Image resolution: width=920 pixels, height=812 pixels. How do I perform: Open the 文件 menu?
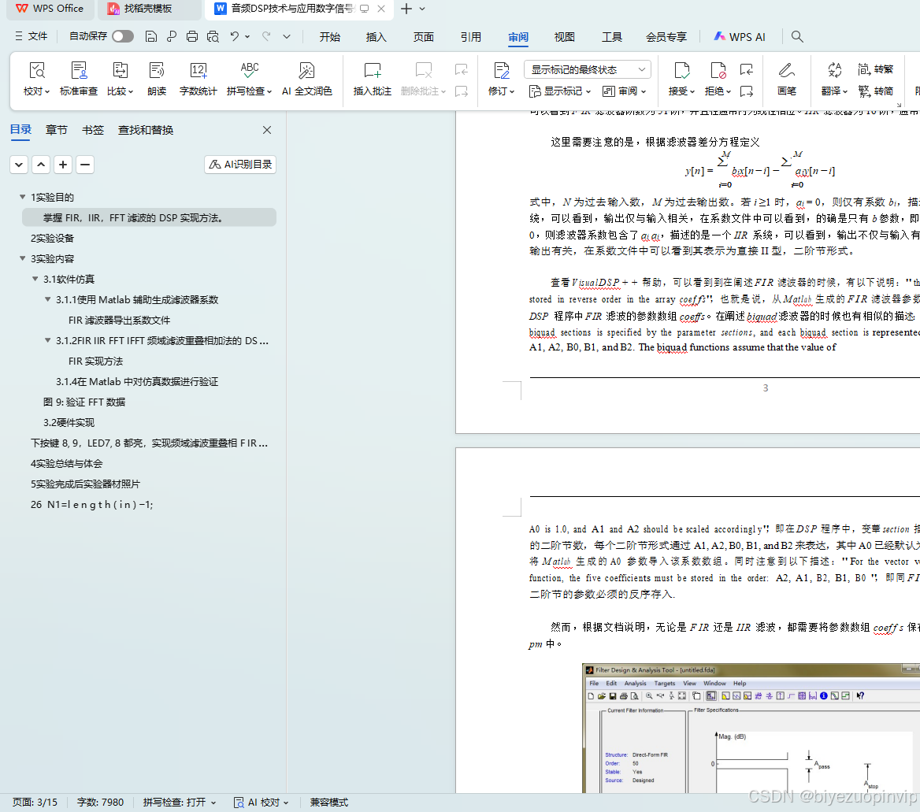pyautogui.click(x=31, y=36)
